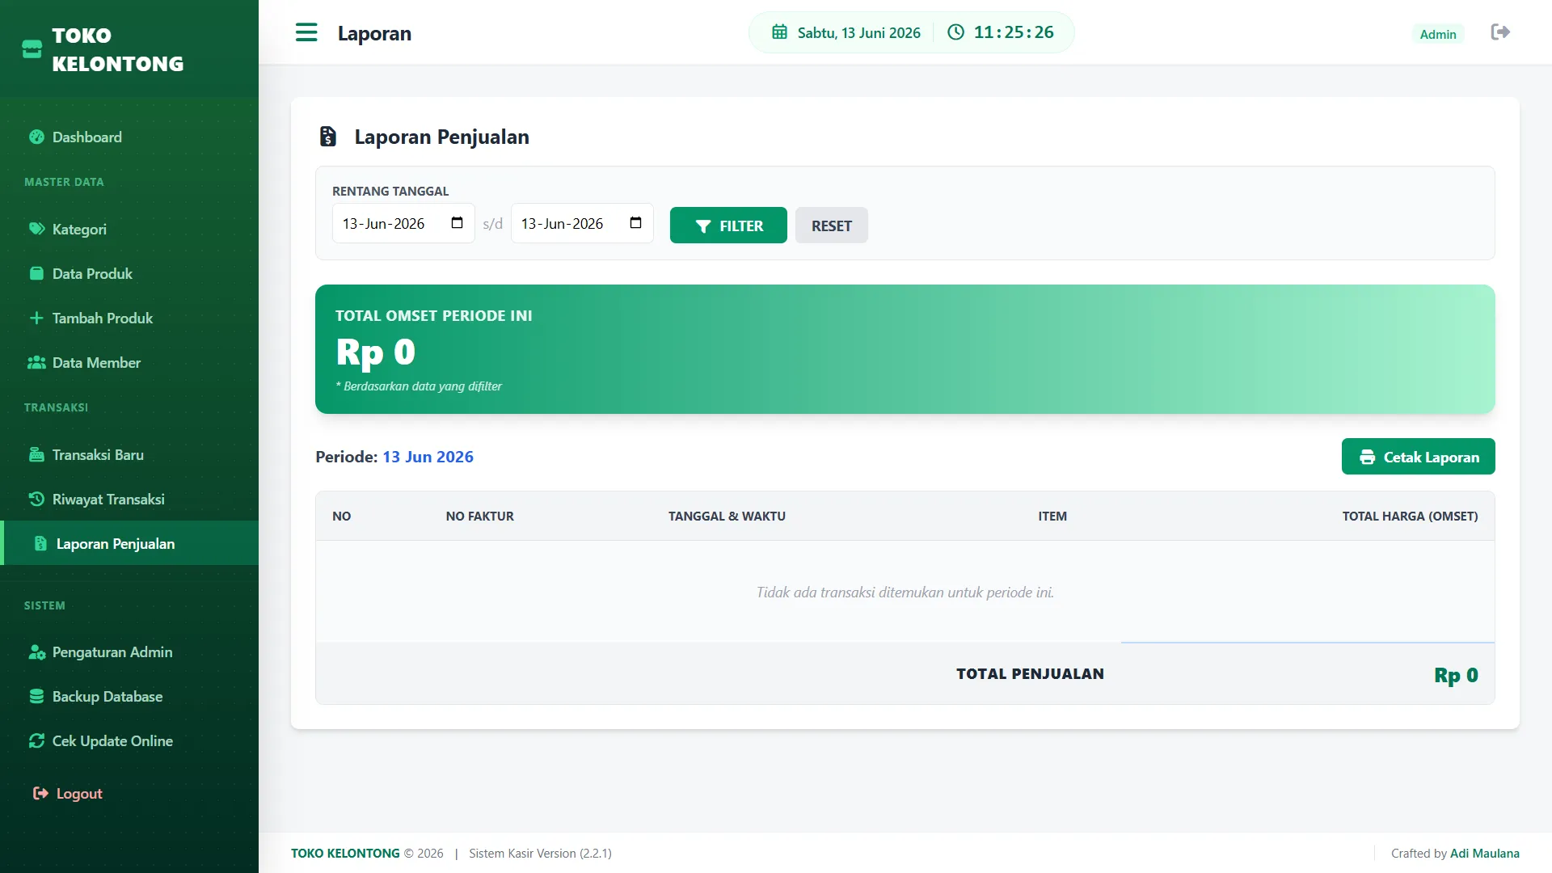Click the NO FAKTUR column header
This screenshot has width=1552, height=873.
tap(479, 516)
